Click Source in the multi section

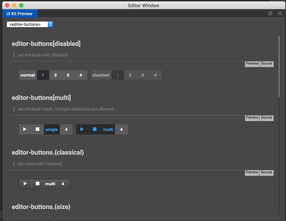(x=266, y=118)
